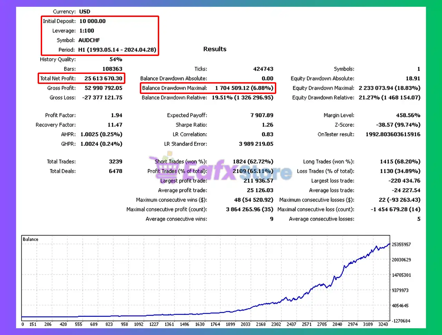The height and width of the screenshot is (335, 442).
Task: Select the Total Net Profit value
Action: point(103,78)
